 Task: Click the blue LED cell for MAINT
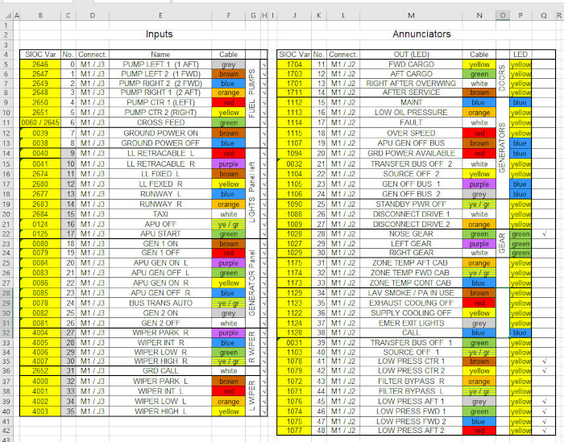520,103
